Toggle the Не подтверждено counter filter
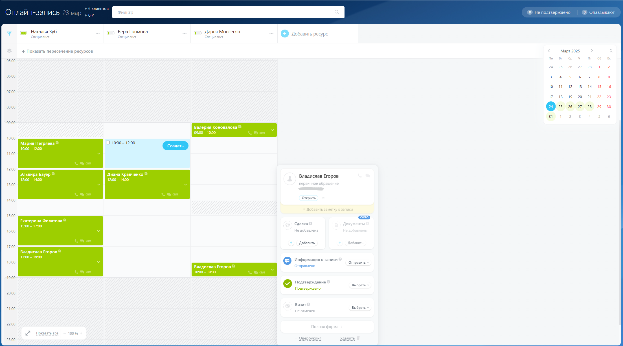This screenshot has width=623, height=346. coord(549,12)
